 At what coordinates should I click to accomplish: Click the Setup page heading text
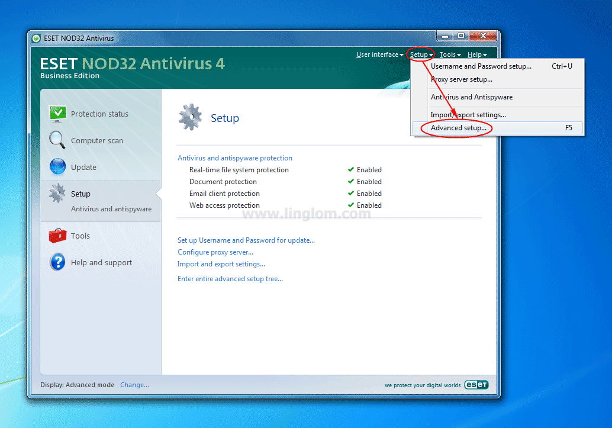[225, 118]
